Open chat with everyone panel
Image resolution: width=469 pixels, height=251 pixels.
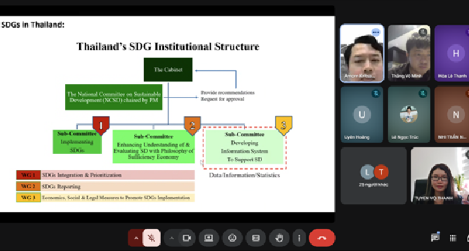[x=435, y=238]
